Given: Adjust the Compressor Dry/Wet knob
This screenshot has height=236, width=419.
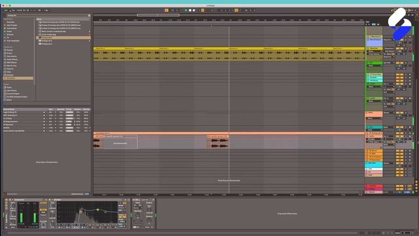Looking at the screenshot, I should [43, 224].
